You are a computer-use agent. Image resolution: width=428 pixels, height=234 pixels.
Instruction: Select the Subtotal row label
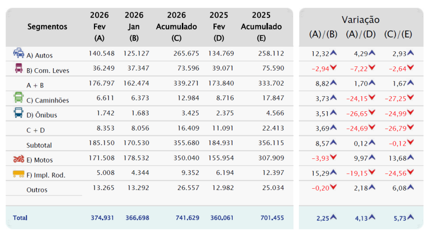point(39,145)
